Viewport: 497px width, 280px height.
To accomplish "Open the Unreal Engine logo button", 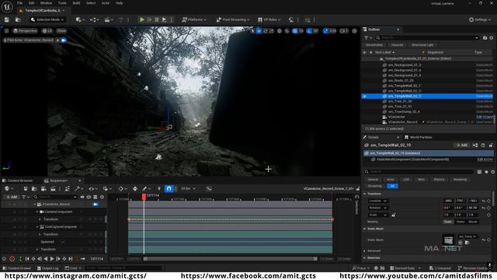I will [7, 6].
